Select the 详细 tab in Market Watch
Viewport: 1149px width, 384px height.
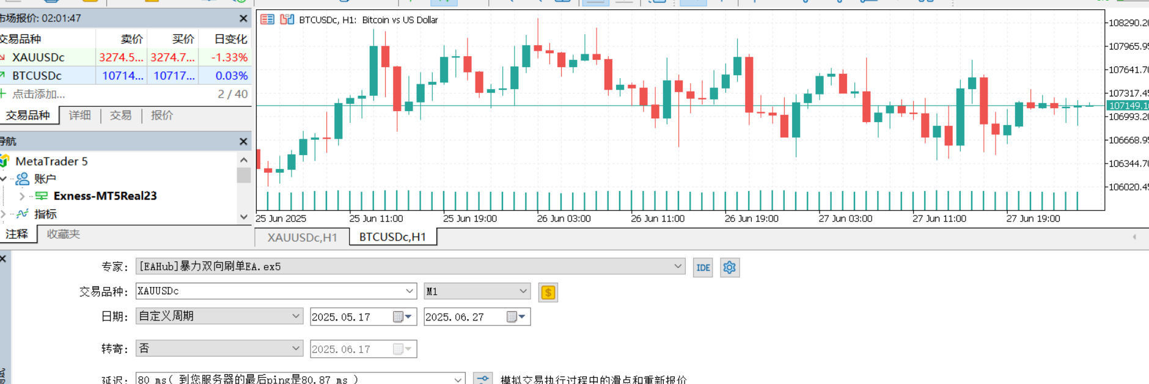coord(79,115)
